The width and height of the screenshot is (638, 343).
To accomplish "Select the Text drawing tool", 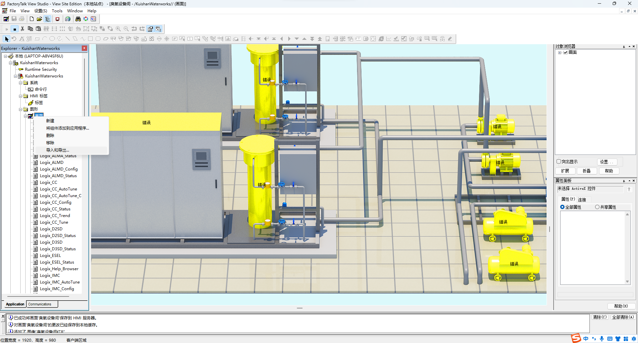I will [22, 39].
